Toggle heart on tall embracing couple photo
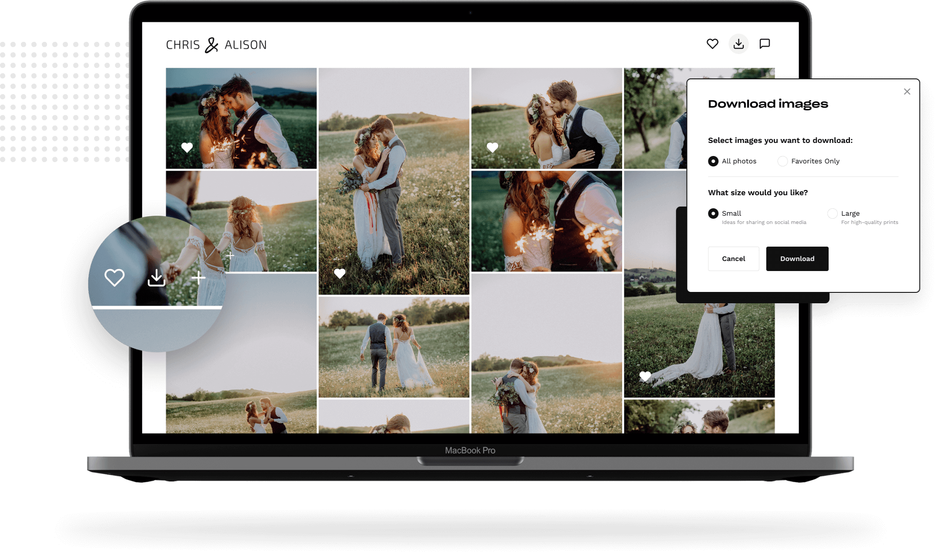 pos(339,273)
